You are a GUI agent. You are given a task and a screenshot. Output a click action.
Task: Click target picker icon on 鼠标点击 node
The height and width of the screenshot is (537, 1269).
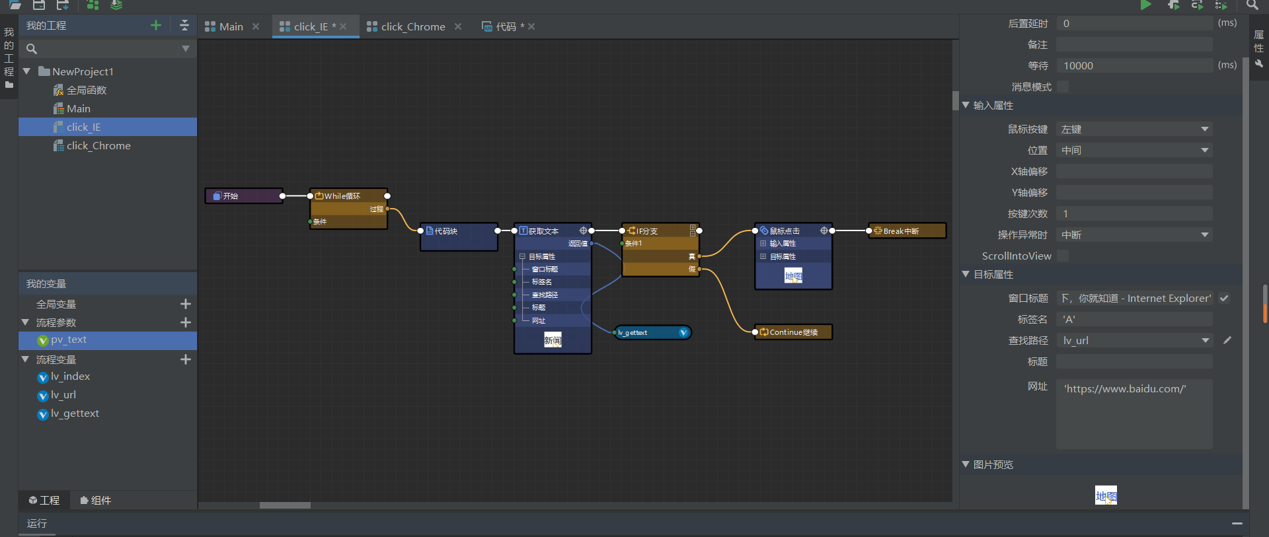824,231
